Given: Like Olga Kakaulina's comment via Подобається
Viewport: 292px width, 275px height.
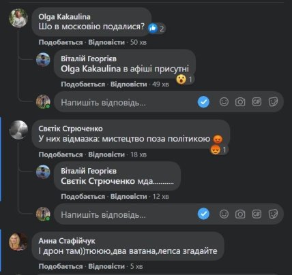Looking at the screenshot, I should (61, 42).
